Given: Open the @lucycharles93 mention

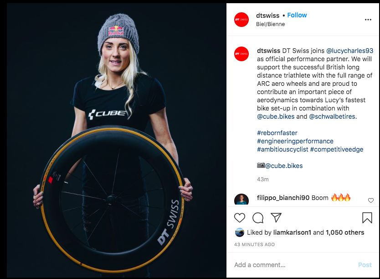Looking at the screenshot, I should [350, 51].
